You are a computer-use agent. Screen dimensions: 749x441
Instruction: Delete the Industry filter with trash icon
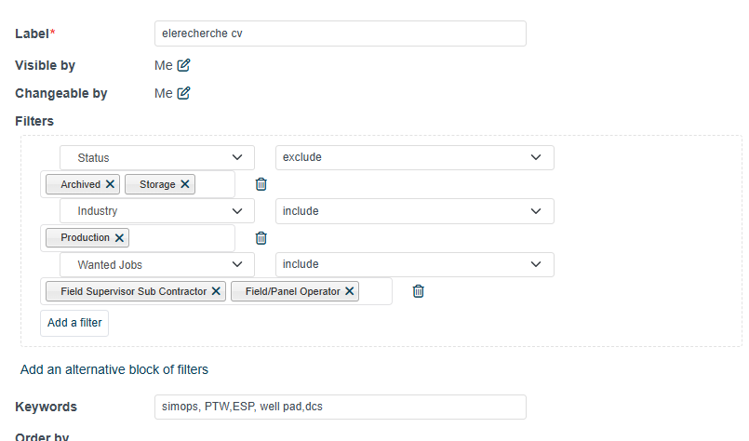click(x=261, y=238)
